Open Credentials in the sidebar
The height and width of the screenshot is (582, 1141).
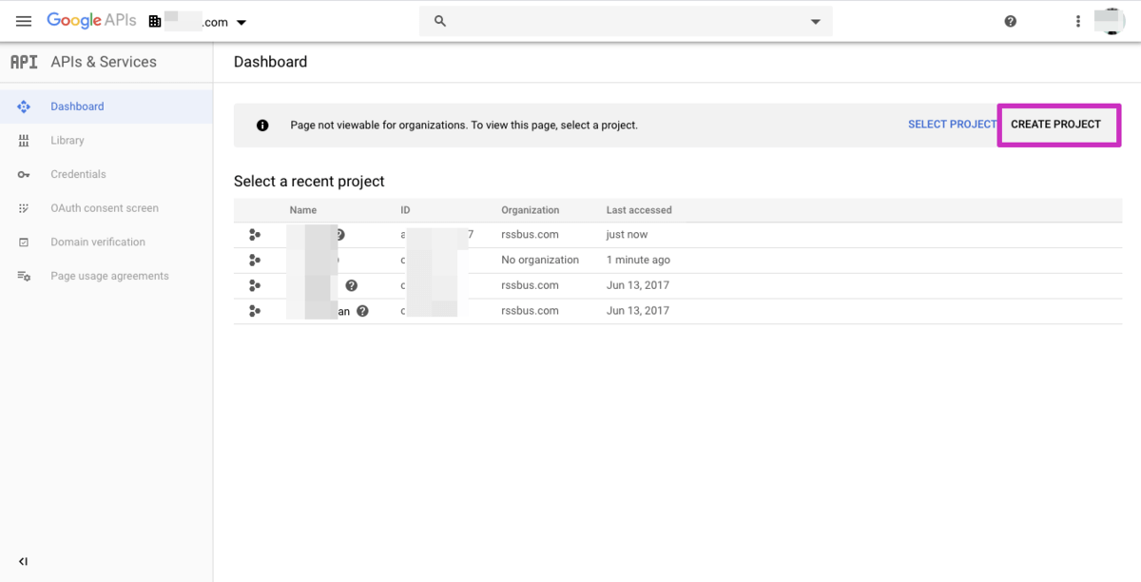point(78,174)
